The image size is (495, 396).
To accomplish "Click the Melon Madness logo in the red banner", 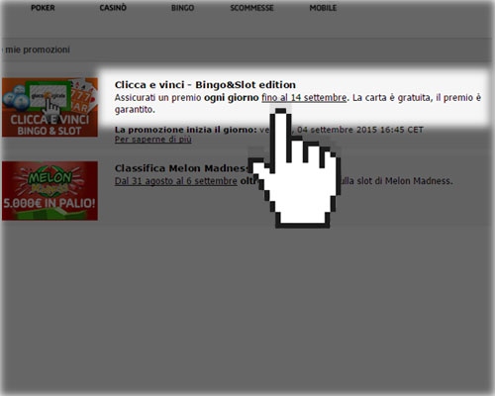I will [x=49, y=181].
